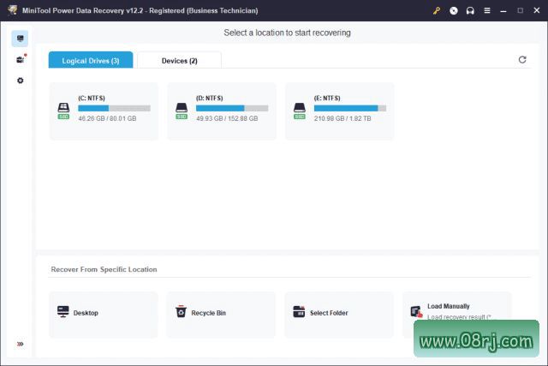Viewport: 548px width, 366px height.
Task: Switch to the Devices (2) tab
Action: point(179,60)
